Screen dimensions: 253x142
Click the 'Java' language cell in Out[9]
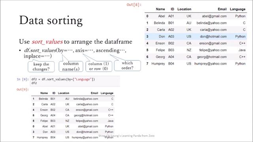[110, 121]
